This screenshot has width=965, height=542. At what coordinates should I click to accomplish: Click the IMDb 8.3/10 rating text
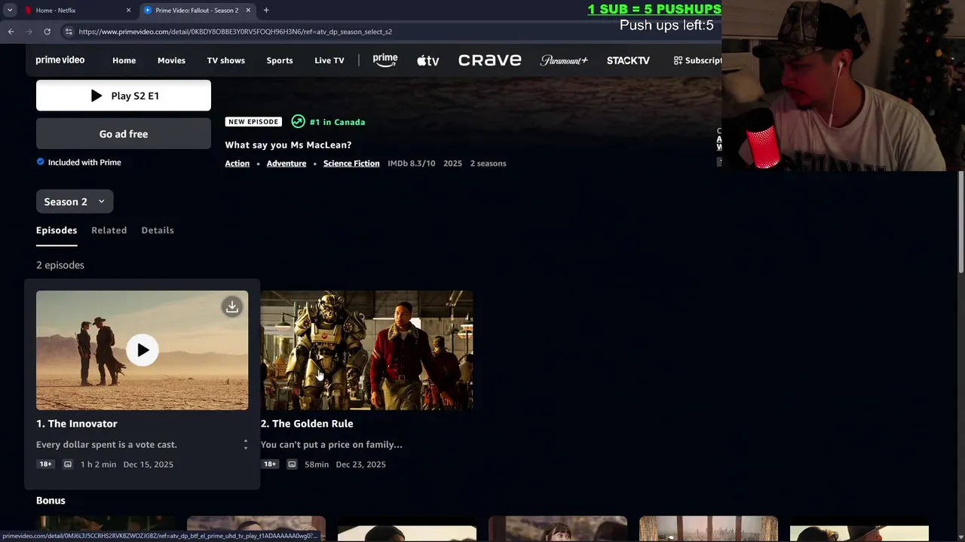point(412,163)
